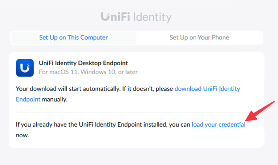The height and width of the screenshot is (165, 278).
Task: Click the U glyph in the header logo
Action: (x=105, y=16)
